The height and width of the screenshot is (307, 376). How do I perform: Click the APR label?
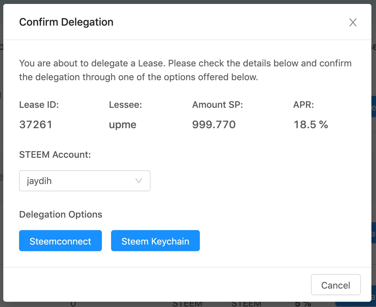[304, 105]
